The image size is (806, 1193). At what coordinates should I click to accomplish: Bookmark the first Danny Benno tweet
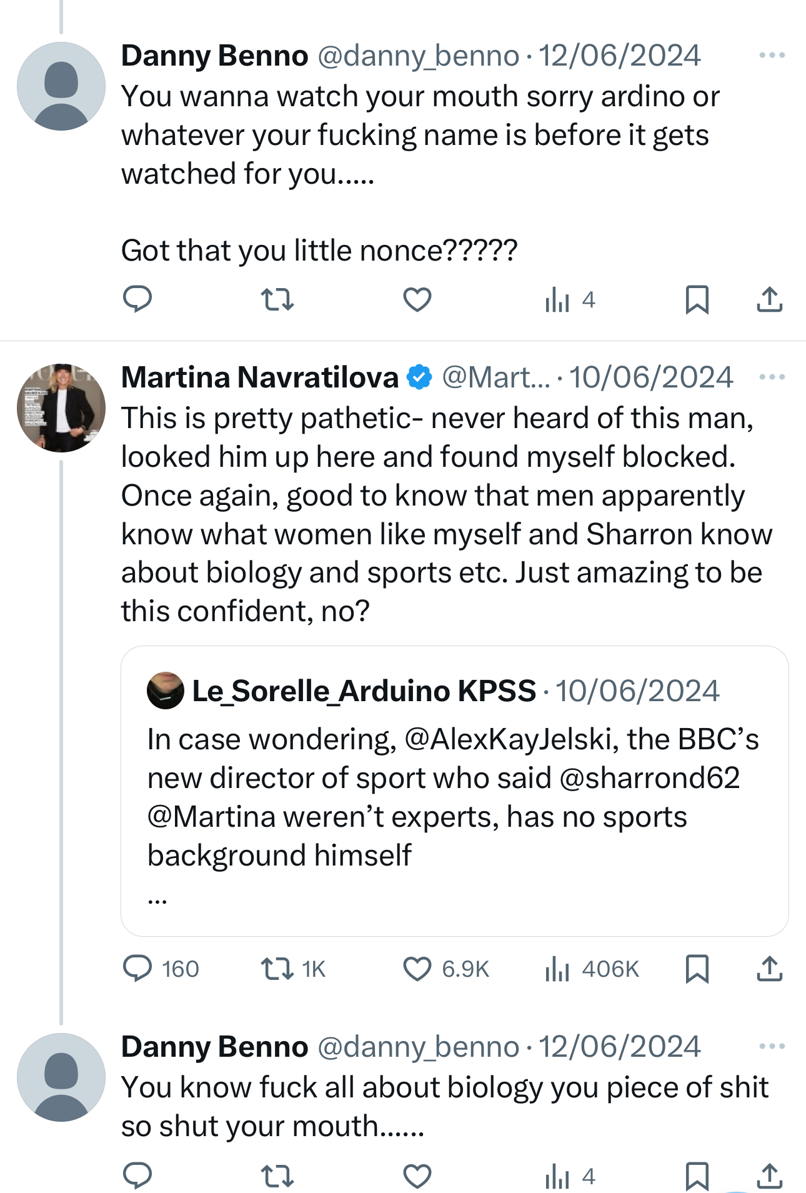pyautogui.click(x=697, y=299)
